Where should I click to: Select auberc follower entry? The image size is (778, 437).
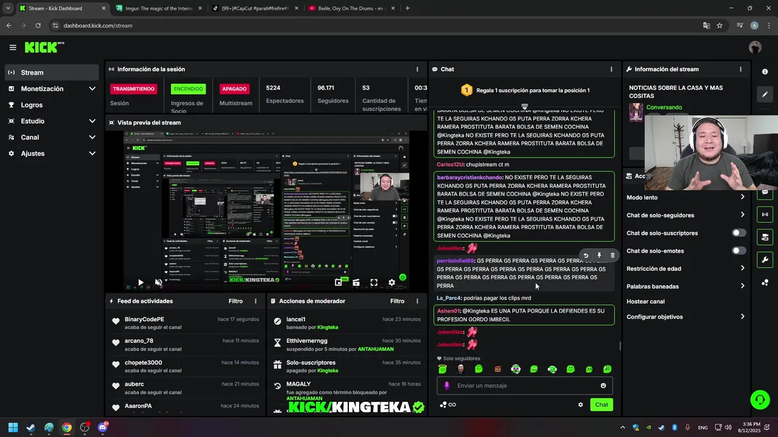(185, 388)
